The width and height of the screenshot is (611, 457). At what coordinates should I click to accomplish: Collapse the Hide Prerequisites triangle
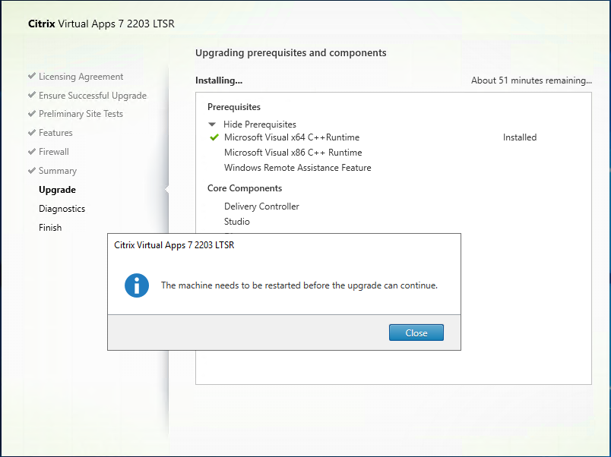coord(212,124)
